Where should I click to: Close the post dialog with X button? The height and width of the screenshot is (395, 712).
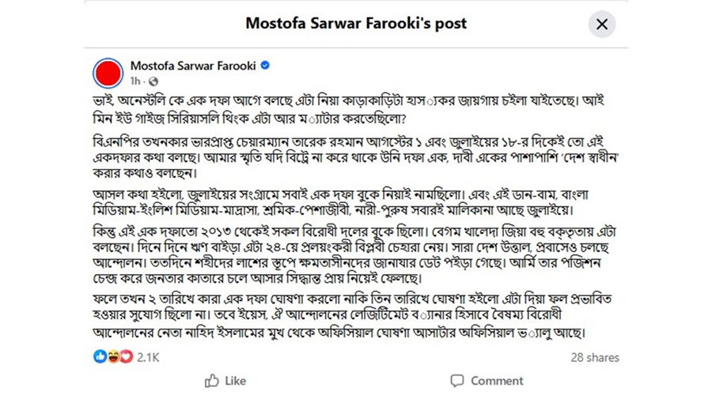(x=602, y=24)
